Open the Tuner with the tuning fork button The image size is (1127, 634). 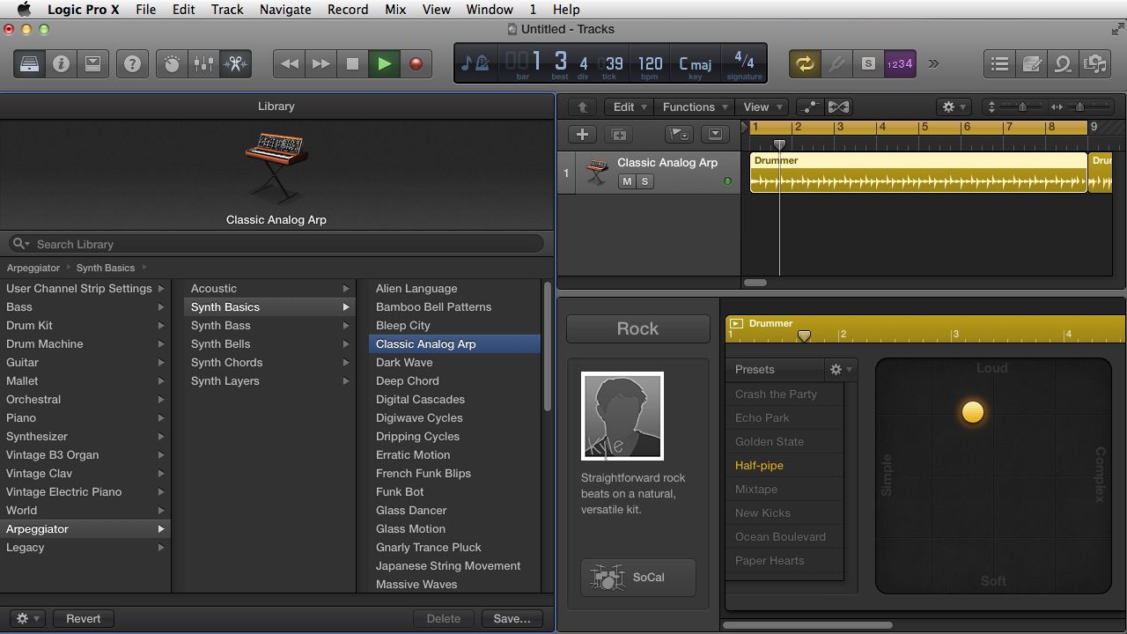(836, 63)
